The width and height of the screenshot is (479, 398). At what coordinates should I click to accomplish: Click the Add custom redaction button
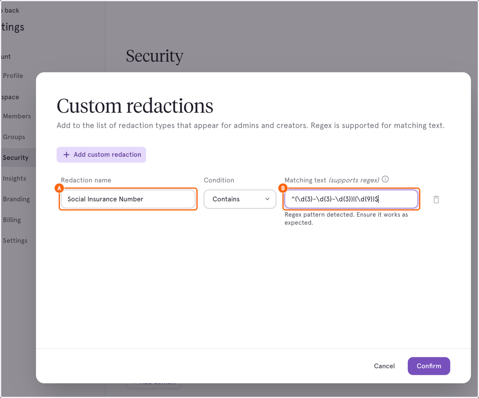pyautogui.click(x=101, y=155)
